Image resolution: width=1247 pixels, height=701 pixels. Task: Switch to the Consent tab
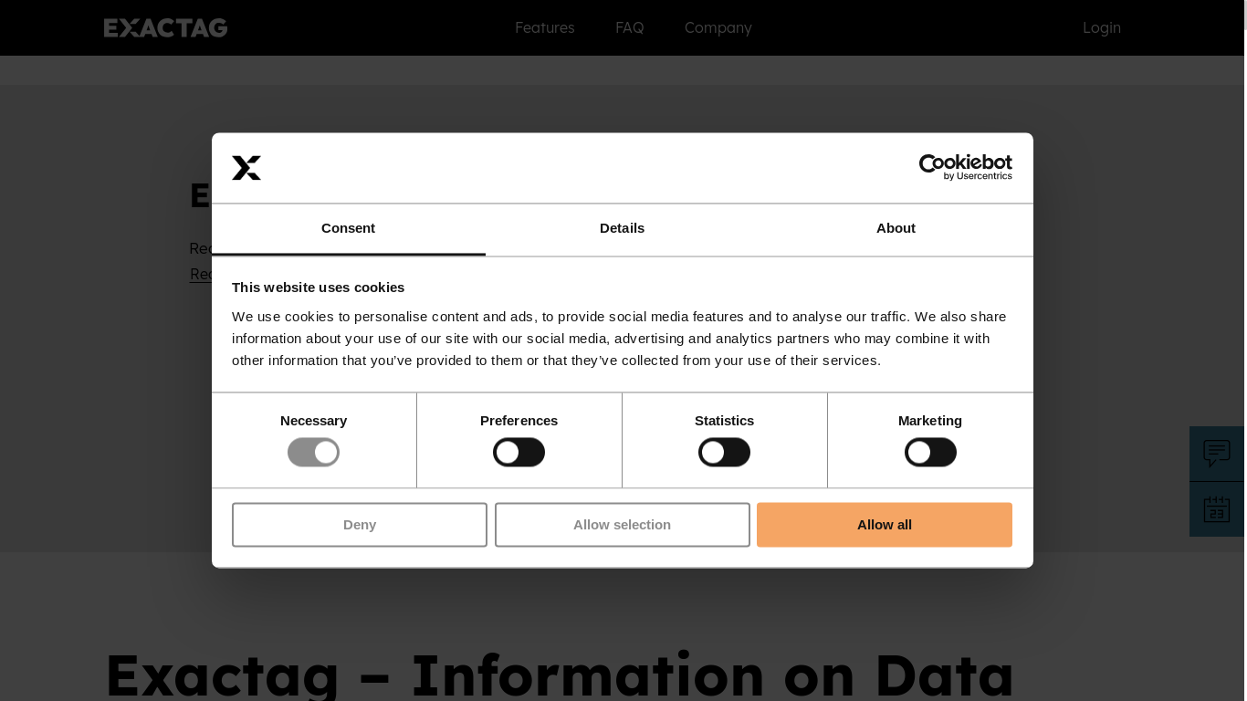[348, 228]
